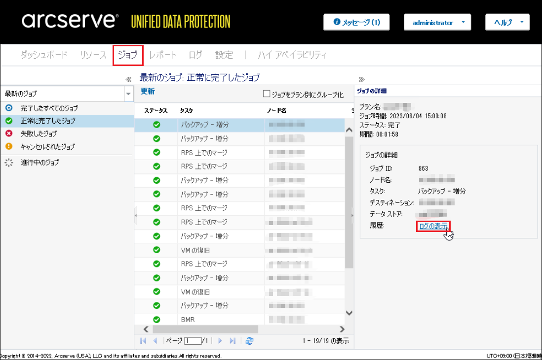The width and height of the screenshot is (542, 360).
Task: Click the arcserve logo
Action: tap(70, 20)
